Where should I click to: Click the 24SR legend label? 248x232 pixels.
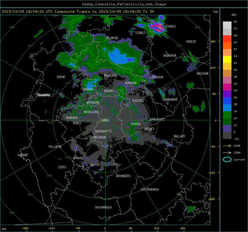(237, 146)
